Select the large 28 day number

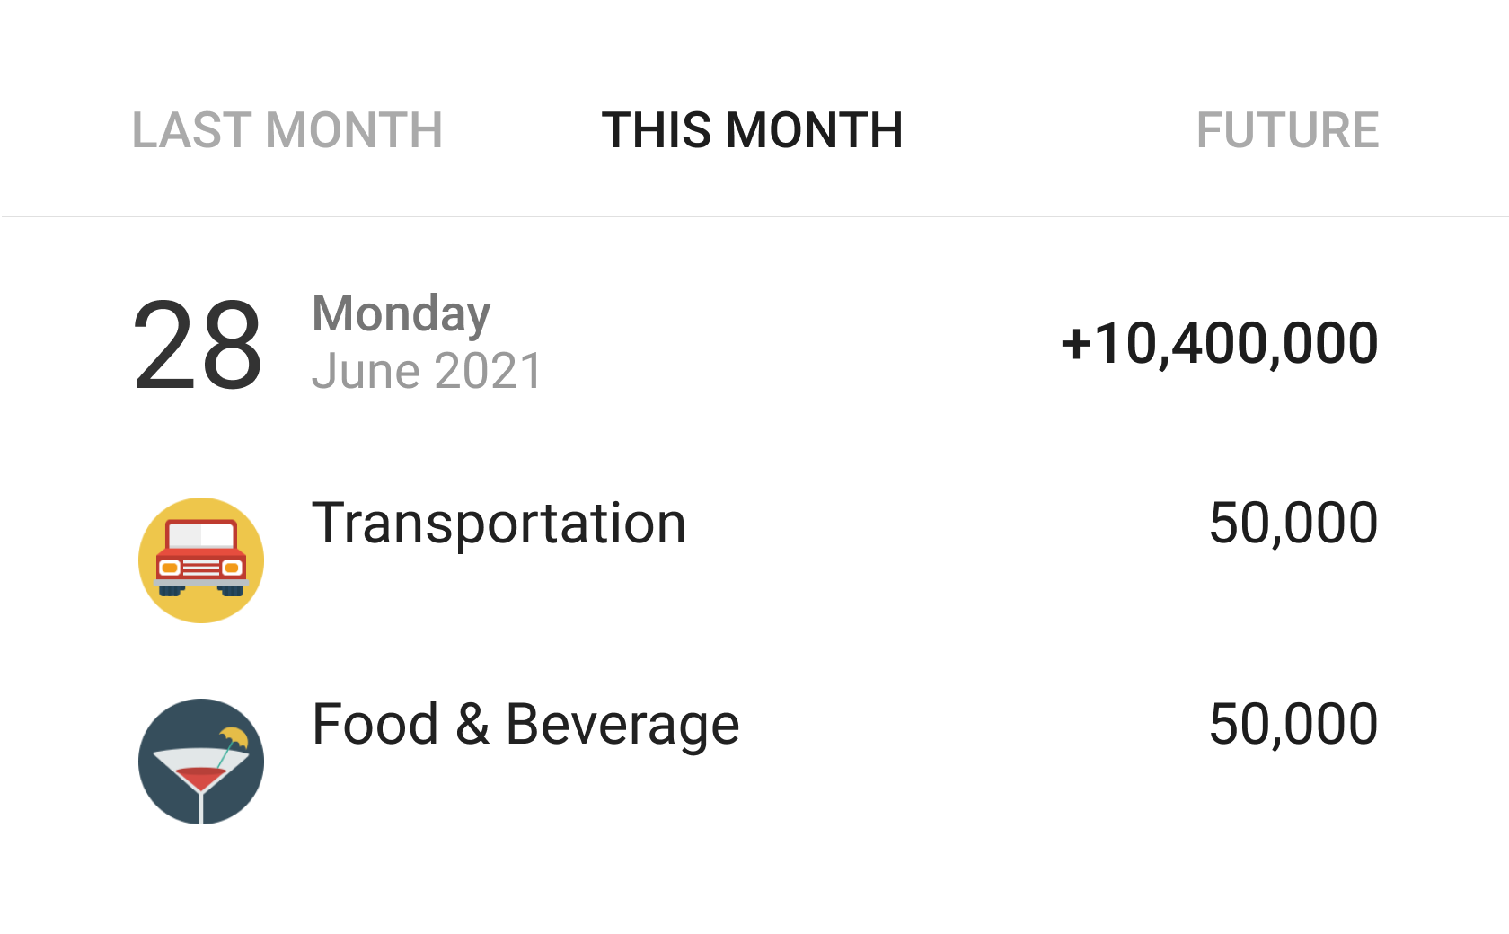click(199, 346)
